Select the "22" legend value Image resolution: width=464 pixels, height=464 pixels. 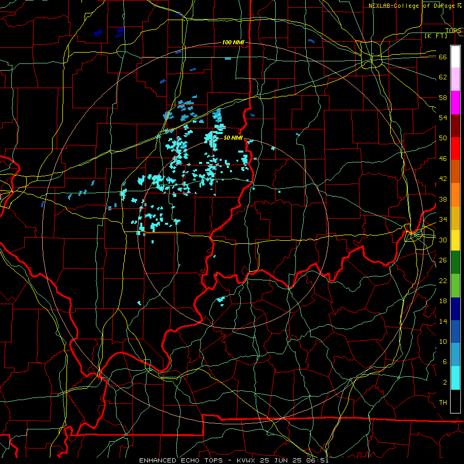(443, 280)
